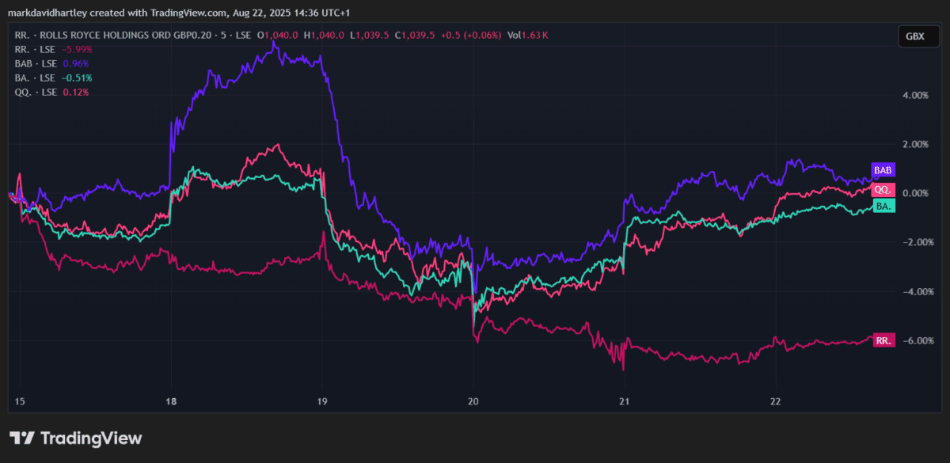Click the TradingView wordmark text
Viewport: 950px width, 463px height.
[x=90, y=438]
